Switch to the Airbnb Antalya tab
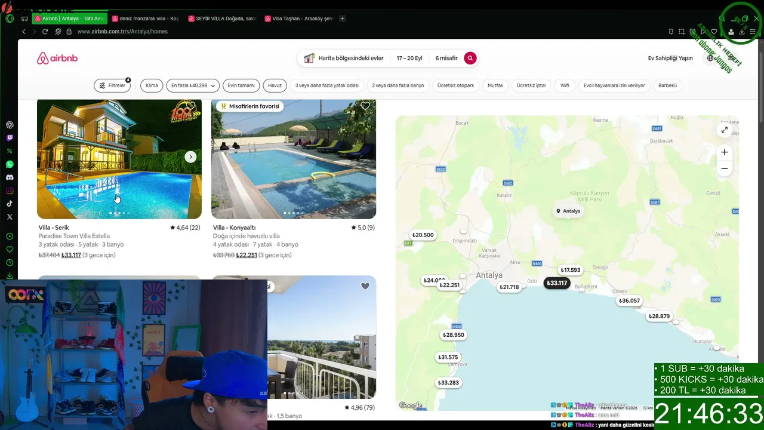The width and height of the screenshot is (764, 430). pos(70,19)
